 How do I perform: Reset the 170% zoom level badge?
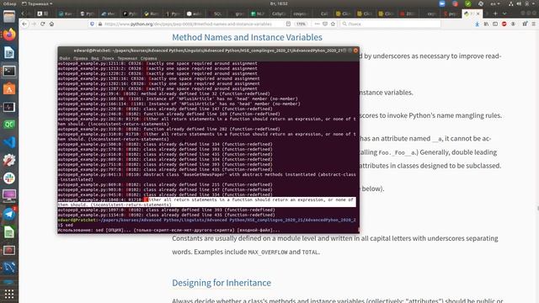[x=301, y=24]
